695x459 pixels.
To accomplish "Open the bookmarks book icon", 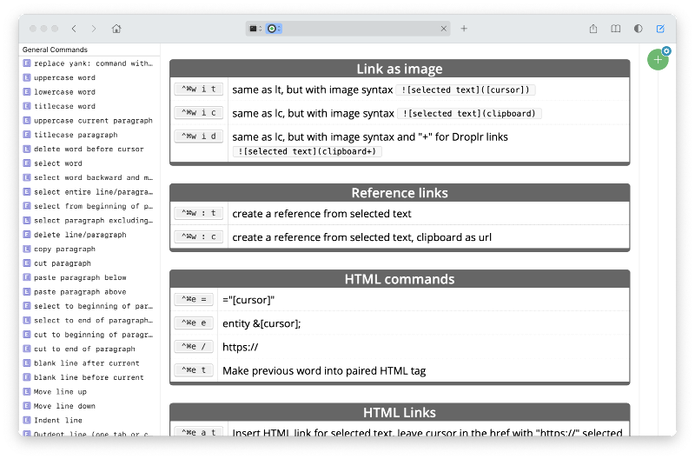I will 616,29.
